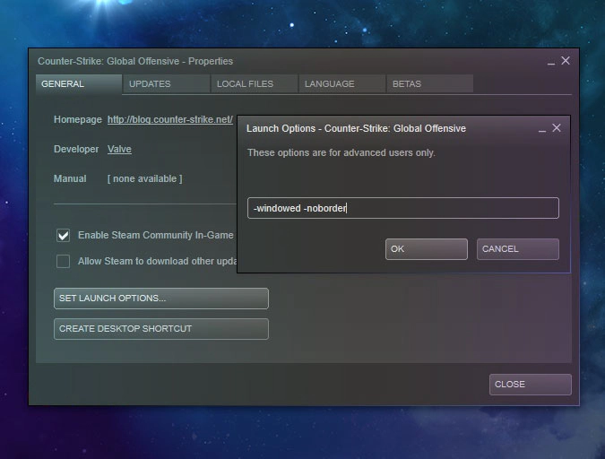
Task: Close Launch Options dialog with X icon
Action: (x=557, y=128)
